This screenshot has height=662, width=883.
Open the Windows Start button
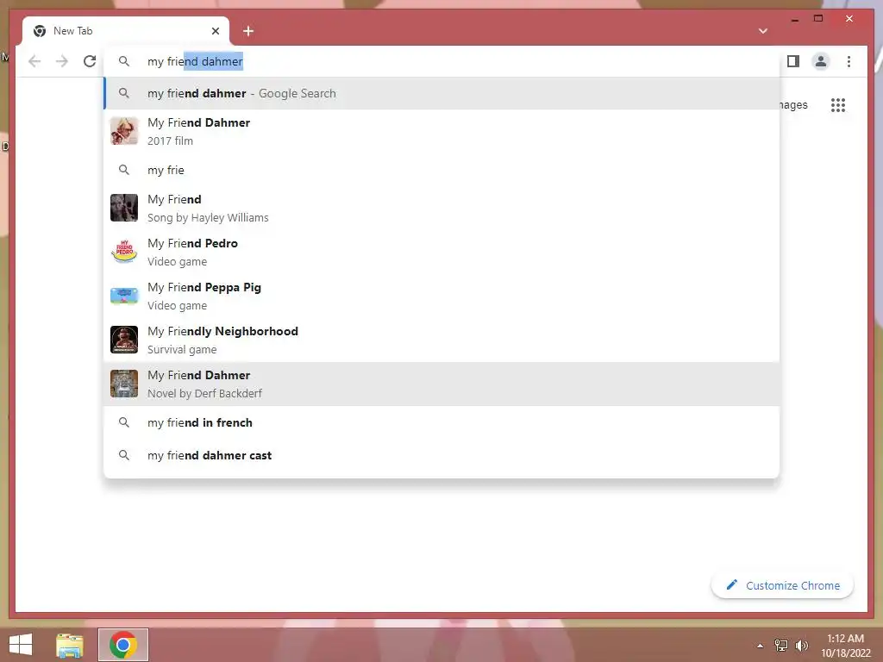[21, 645]
